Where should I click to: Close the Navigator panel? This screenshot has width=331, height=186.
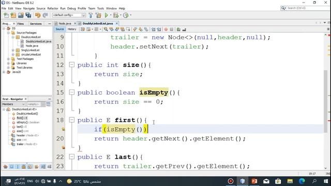26,99
